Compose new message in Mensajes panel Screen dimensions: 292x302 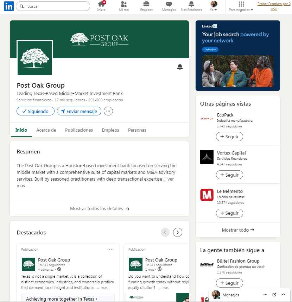(x=274, y=295)
